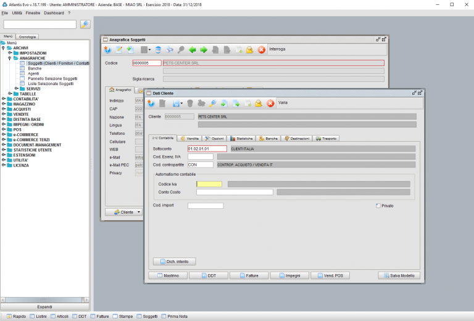
Task: Click the Dich. intento button
Action: tap(175, 262)
